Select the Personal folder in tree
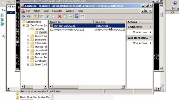Viewport: 179px width, 100px height. (39, 29)
